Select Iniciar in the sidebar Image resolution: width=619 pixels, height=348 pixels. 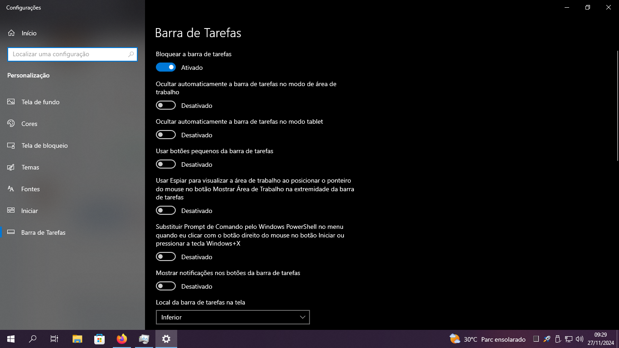[x=73, y=211]
